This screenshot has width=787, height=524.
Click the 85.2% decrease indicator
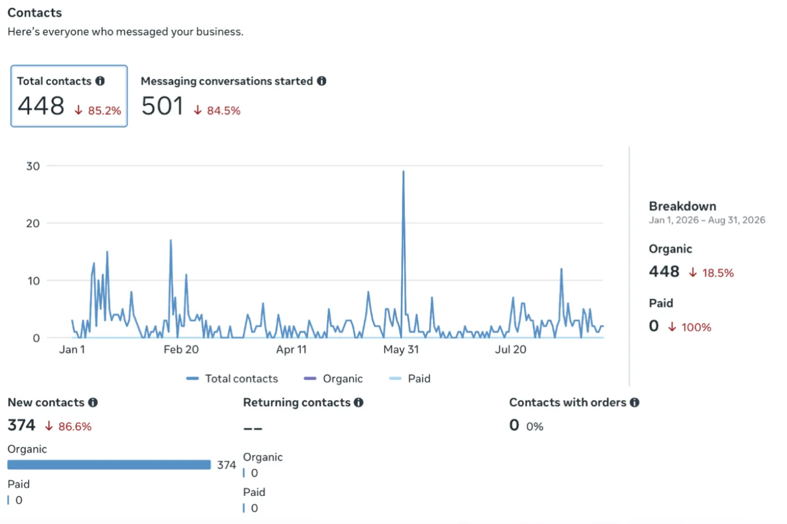click(x=98, y=110)
